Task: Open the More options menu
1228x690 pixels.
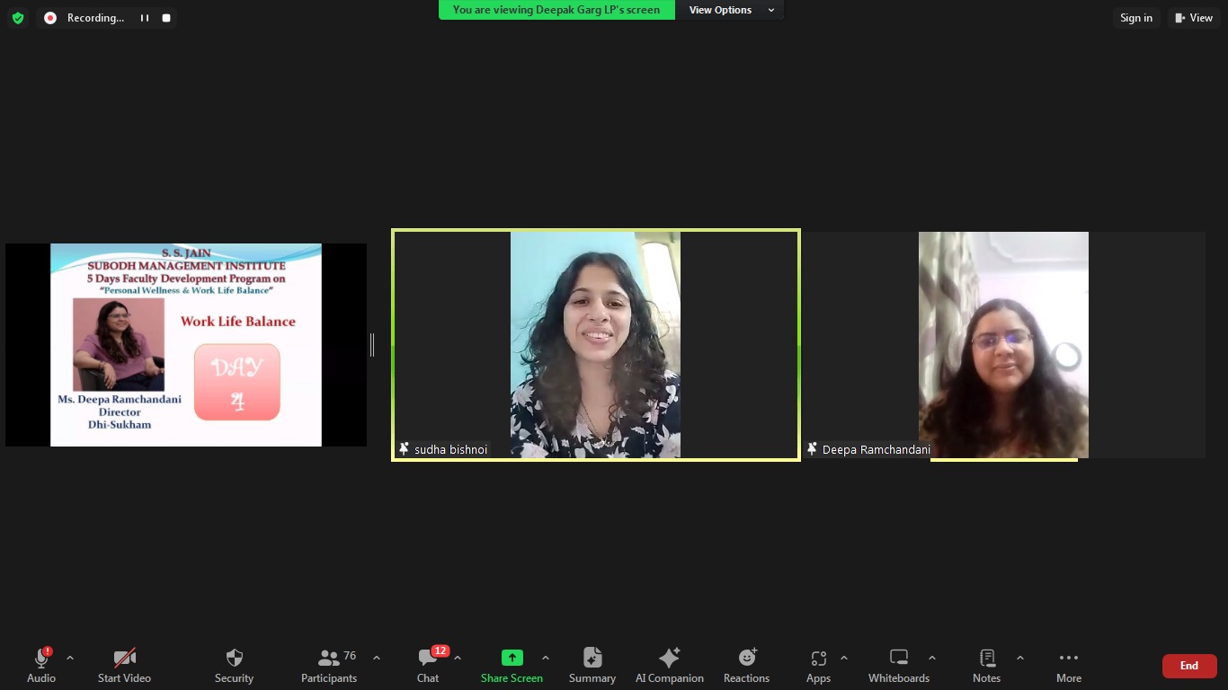Action: tap(1068, 666)
